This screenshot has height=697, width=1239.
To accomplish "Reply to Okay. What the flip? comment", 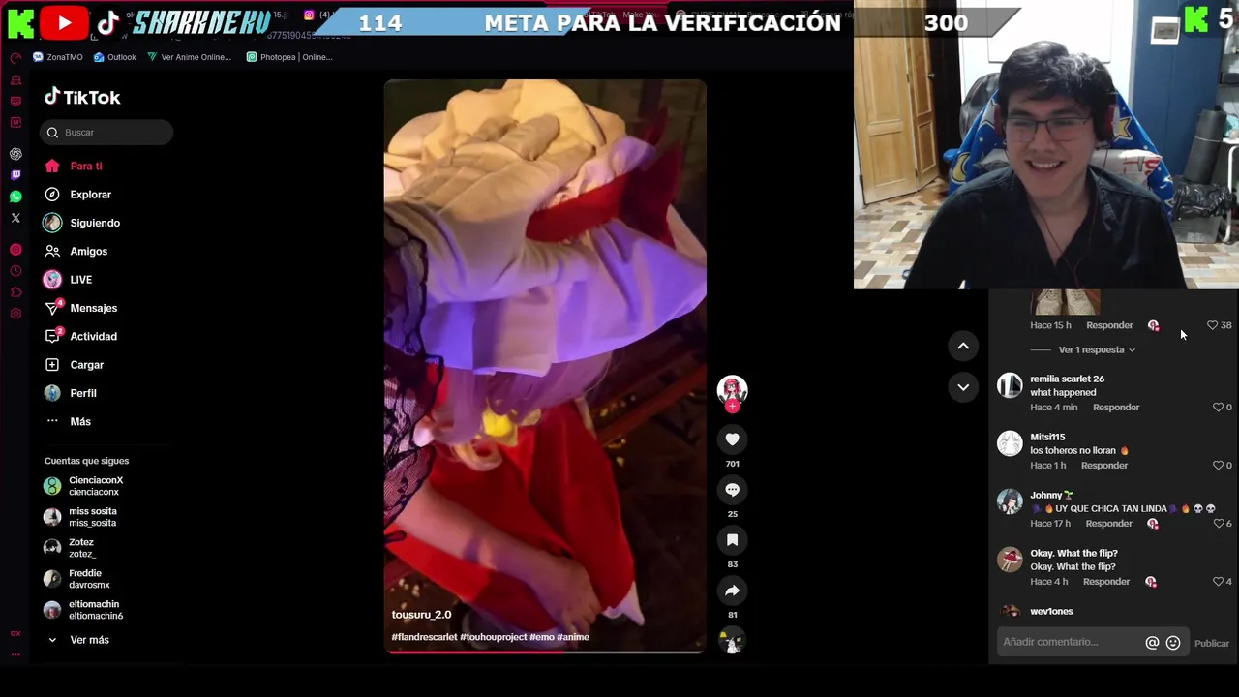I will (1106, 582).
